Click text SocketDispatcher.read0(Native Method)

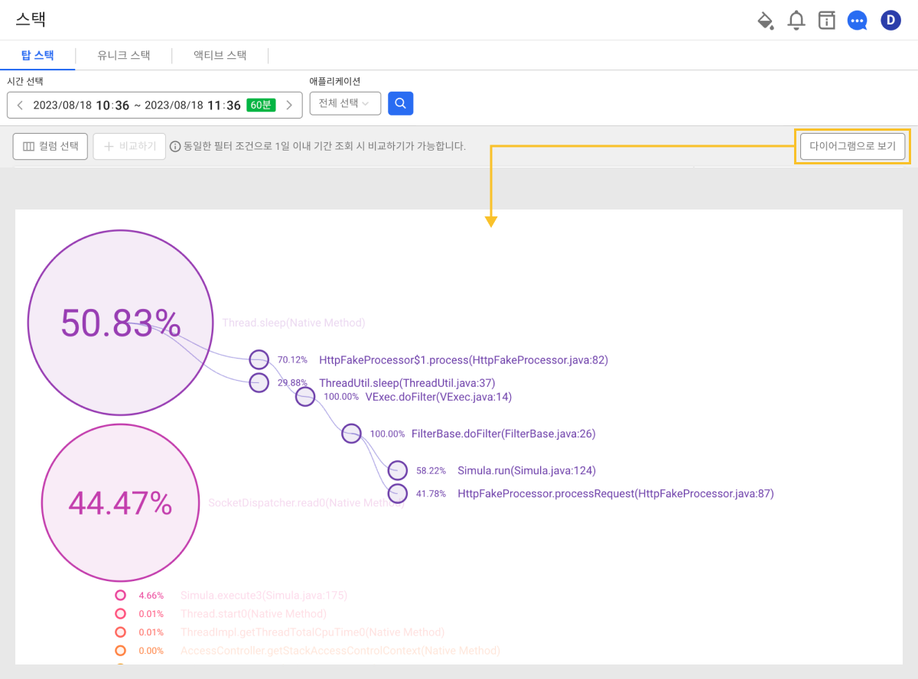click(306, 502)
